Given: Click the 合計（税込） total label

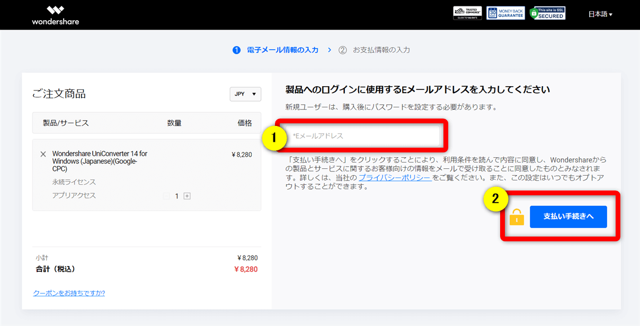Looking at the screenshot, I should point(56,269).
